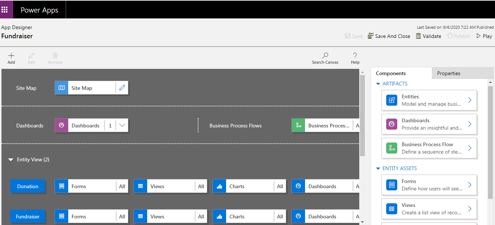This screenshot has height=225, width=495.
Task: Collapse the Entity View section
Action: (10, 159)
